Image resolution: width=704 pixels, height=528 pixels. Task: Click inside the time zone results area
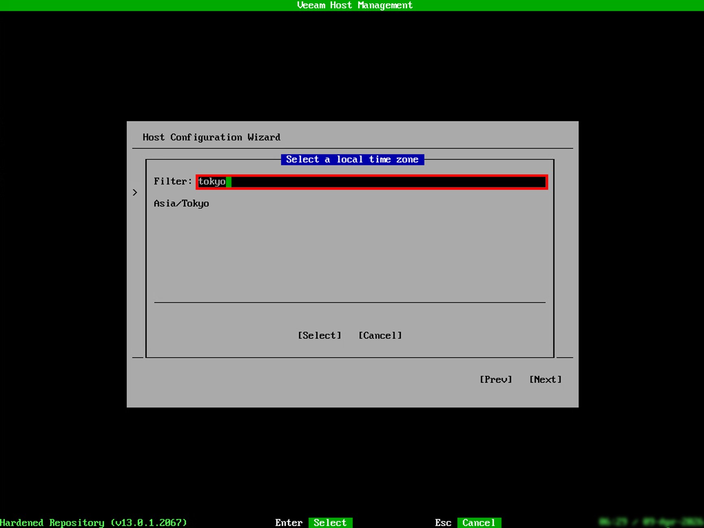coord(350,252)
